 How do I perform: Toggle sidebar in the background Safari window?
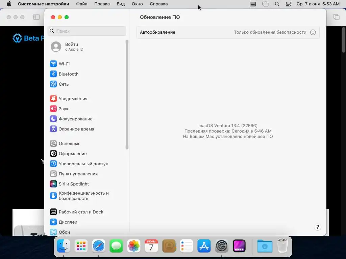(36, 17)
